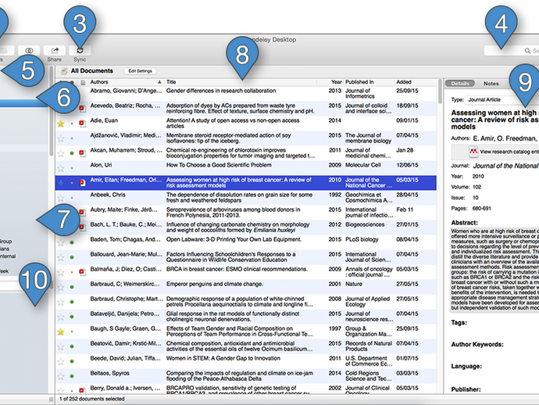Sort by the Added column header
The height and width of the screenshot is (405, 539).
(416, 82)
